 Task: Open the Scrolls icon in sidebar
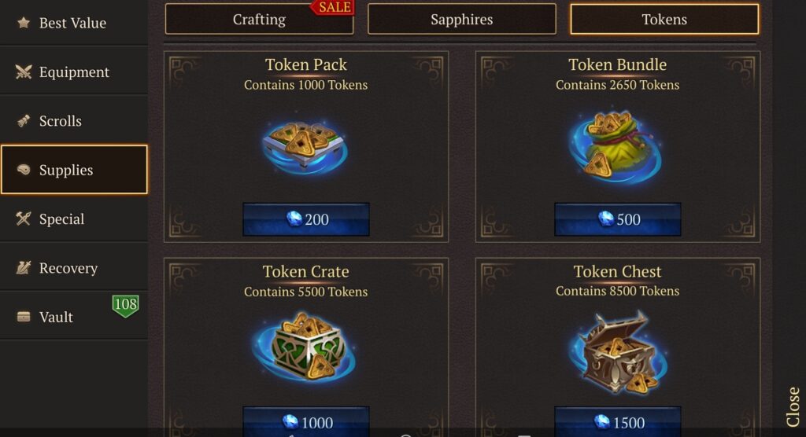[x=23, y=121]
